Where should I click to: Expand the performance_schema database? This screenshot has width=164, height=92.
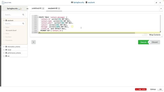pyautogui.click(x=4, y=53)
